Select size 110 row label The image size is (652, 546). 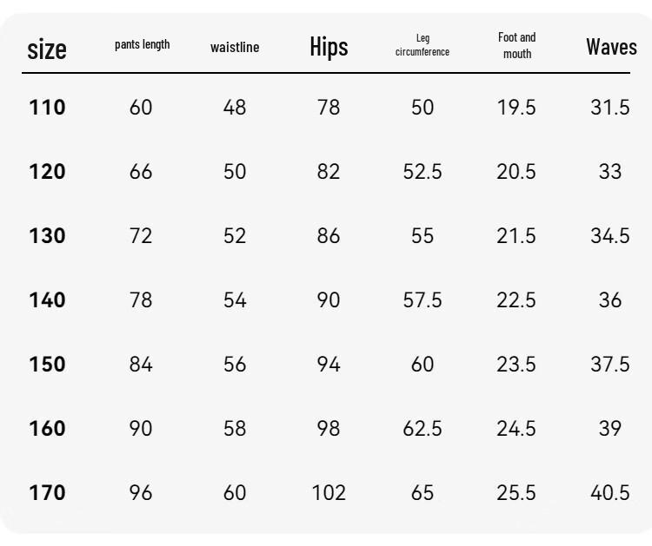point(47,107)
